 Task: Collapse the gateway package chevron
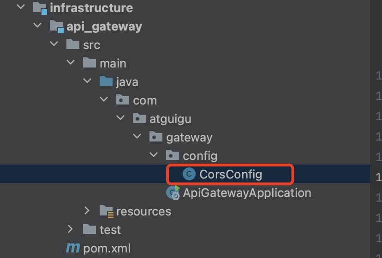click(137, 137)
